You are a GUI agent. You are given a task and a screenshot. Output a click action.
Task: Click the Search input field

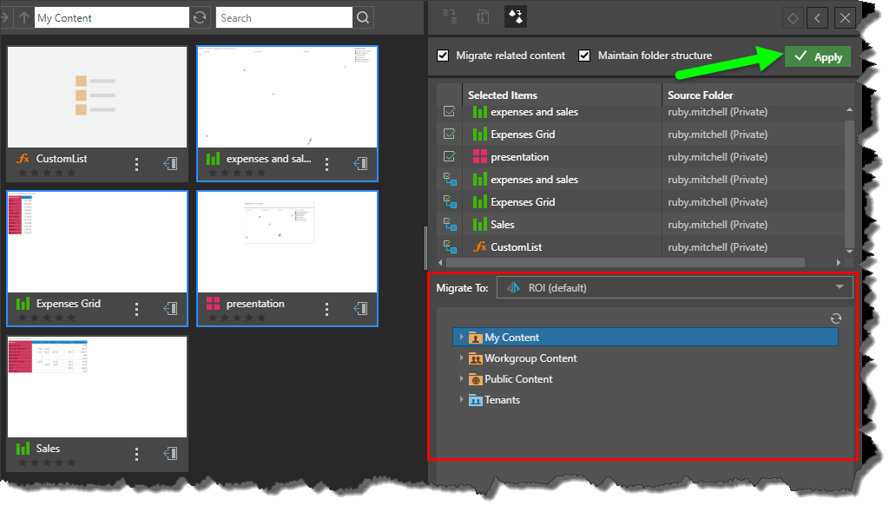(284, 17)
